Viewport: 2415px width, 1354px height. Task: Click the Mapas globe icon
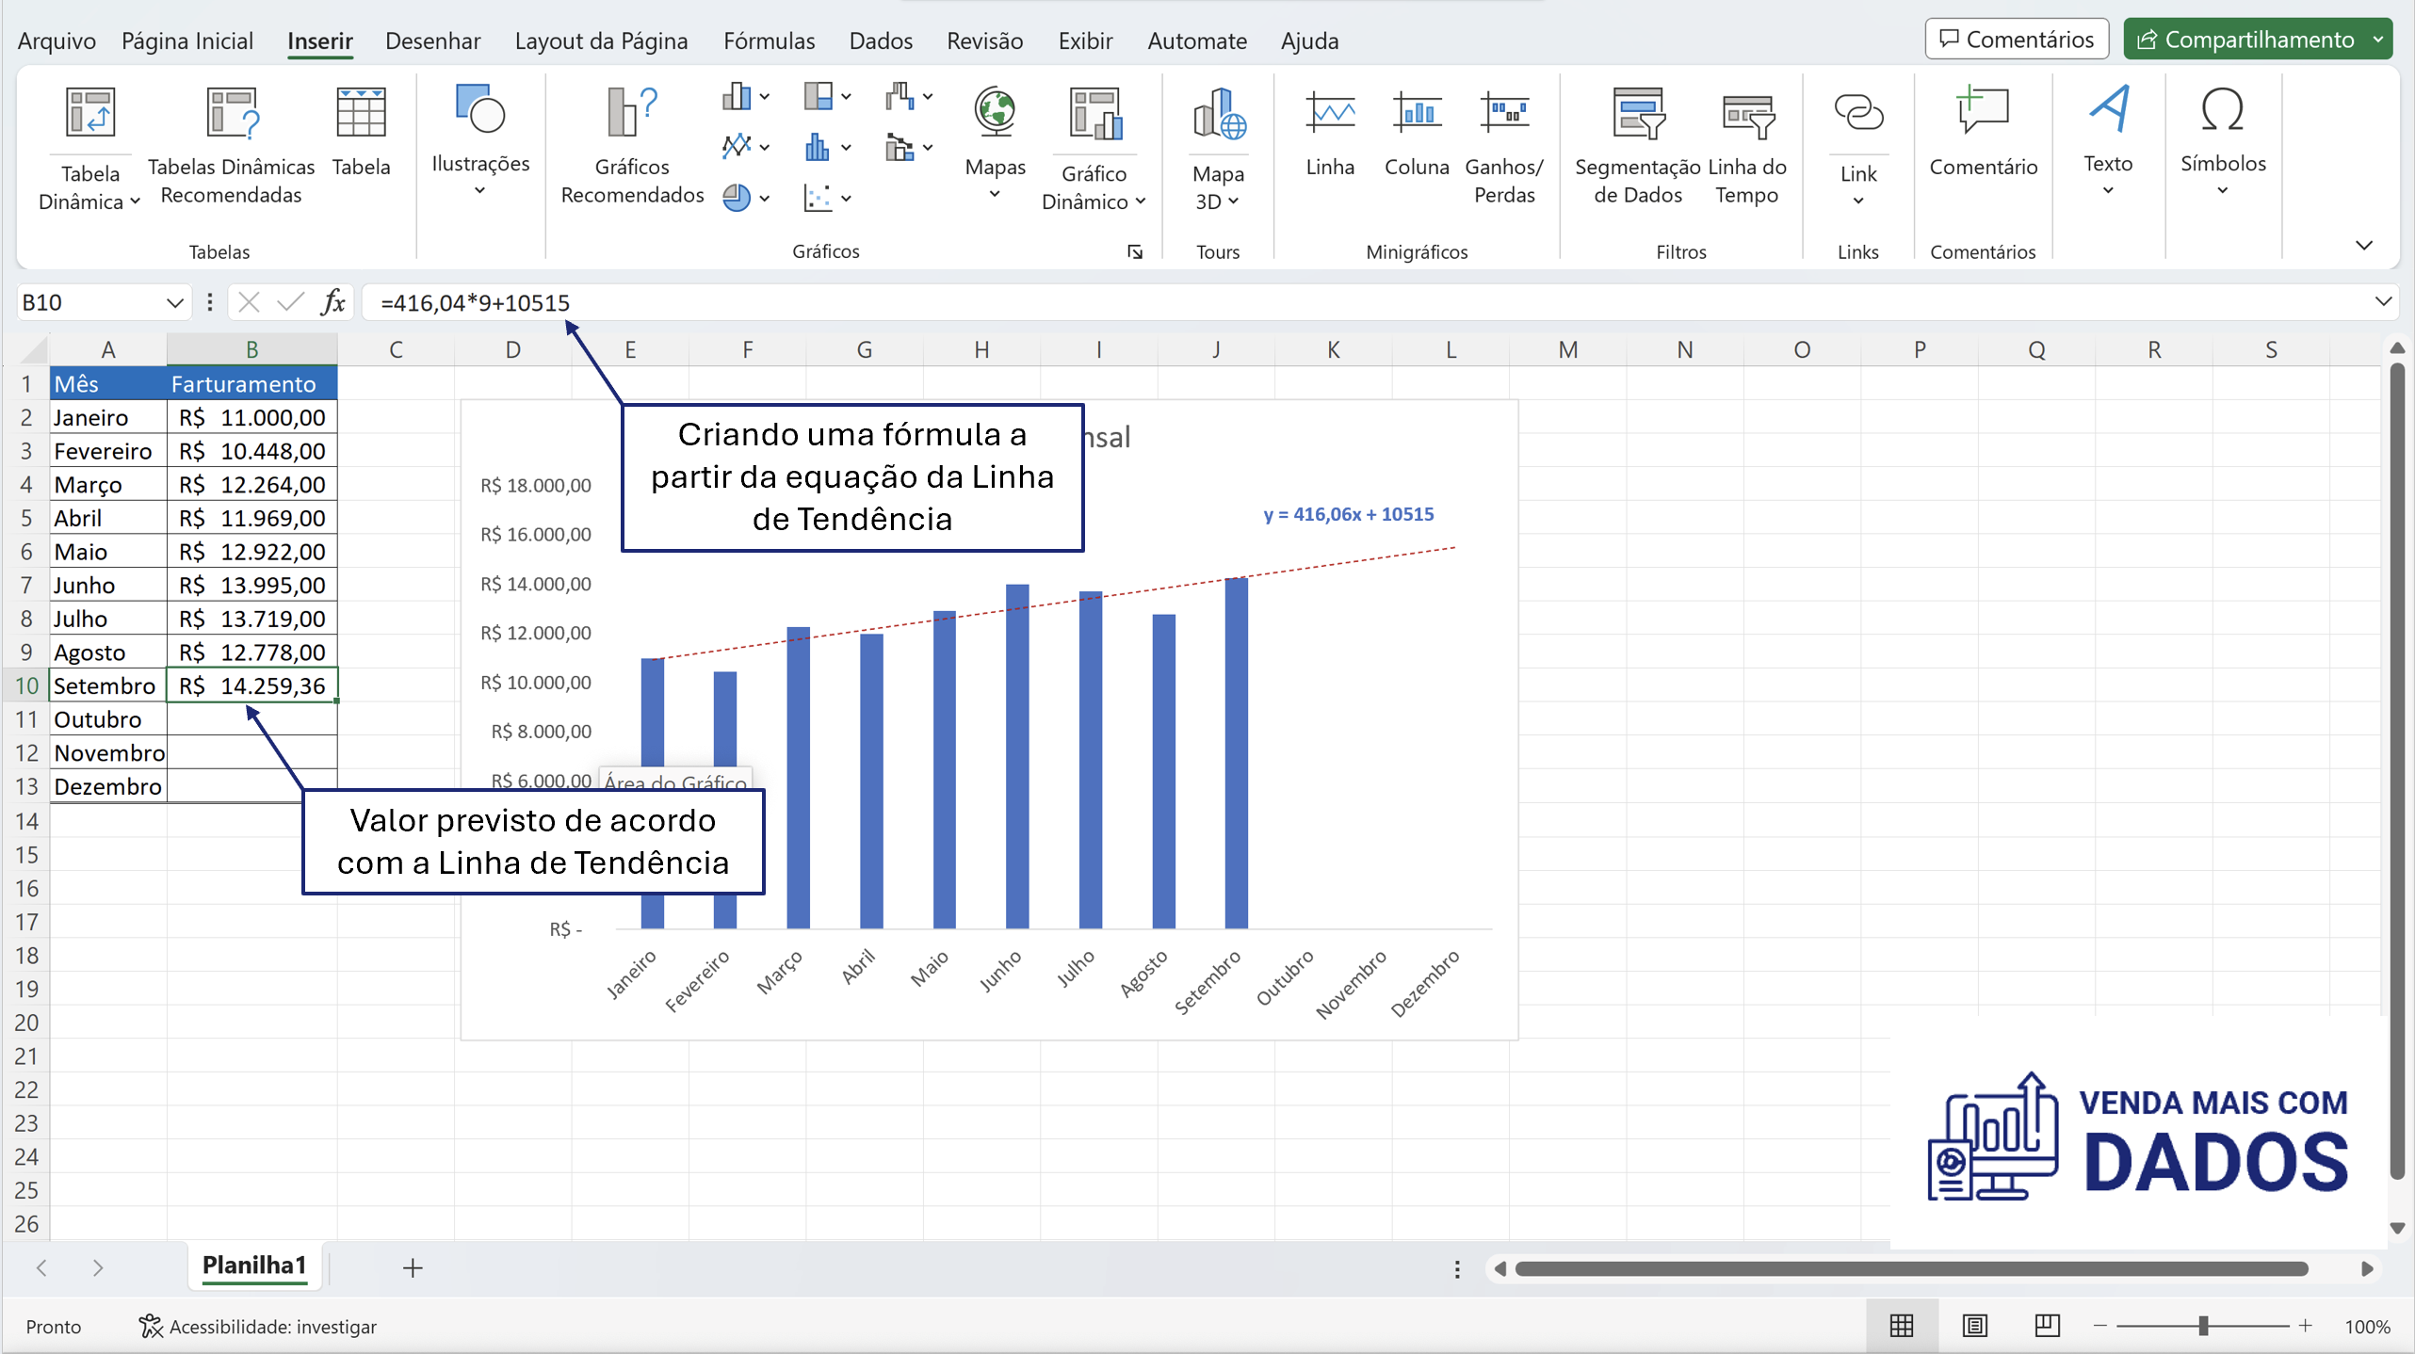coord(995,113)
